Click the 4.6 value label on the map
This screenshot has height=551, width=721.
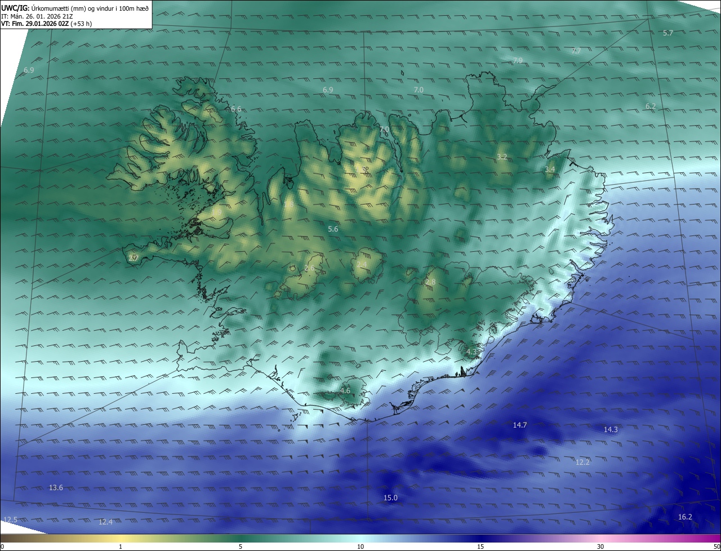tap(345, 391)
